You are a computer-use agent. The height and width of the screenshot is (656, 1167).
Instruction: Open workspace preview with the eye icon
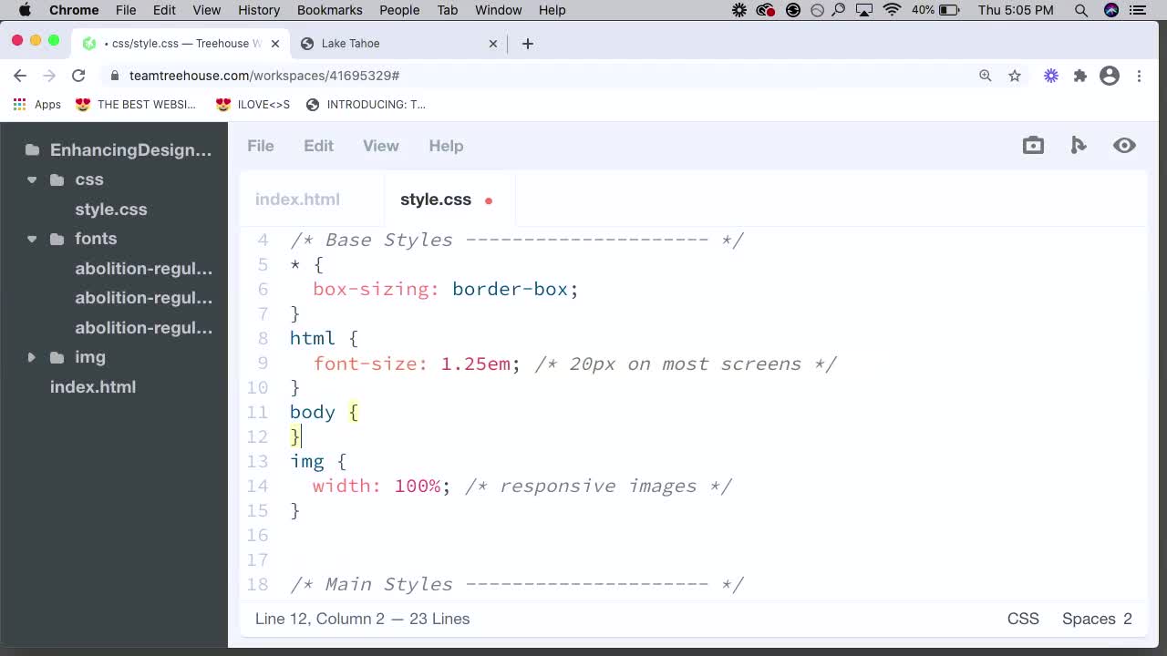click(1124, 145)
